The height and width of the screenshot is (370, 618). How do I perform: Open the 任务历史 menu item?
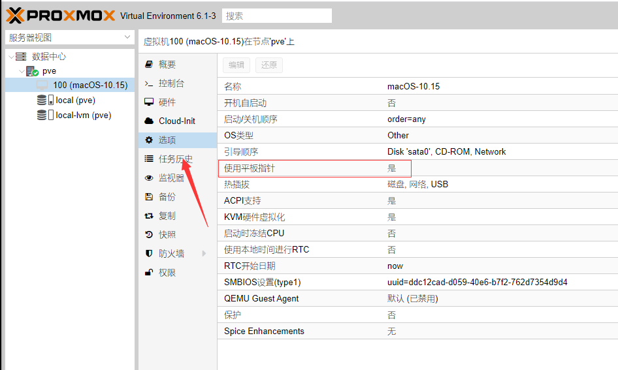pyautogui.click(x=175, y=159)
